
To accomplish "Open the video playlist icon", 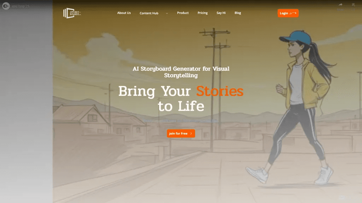I will tap(353, 5).
